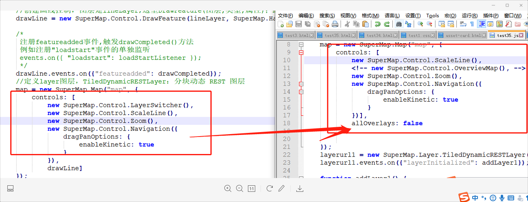The image size is (528, 202).
Task: Click the Copy icon in toolbar
Action: click(x=356, y=24)
